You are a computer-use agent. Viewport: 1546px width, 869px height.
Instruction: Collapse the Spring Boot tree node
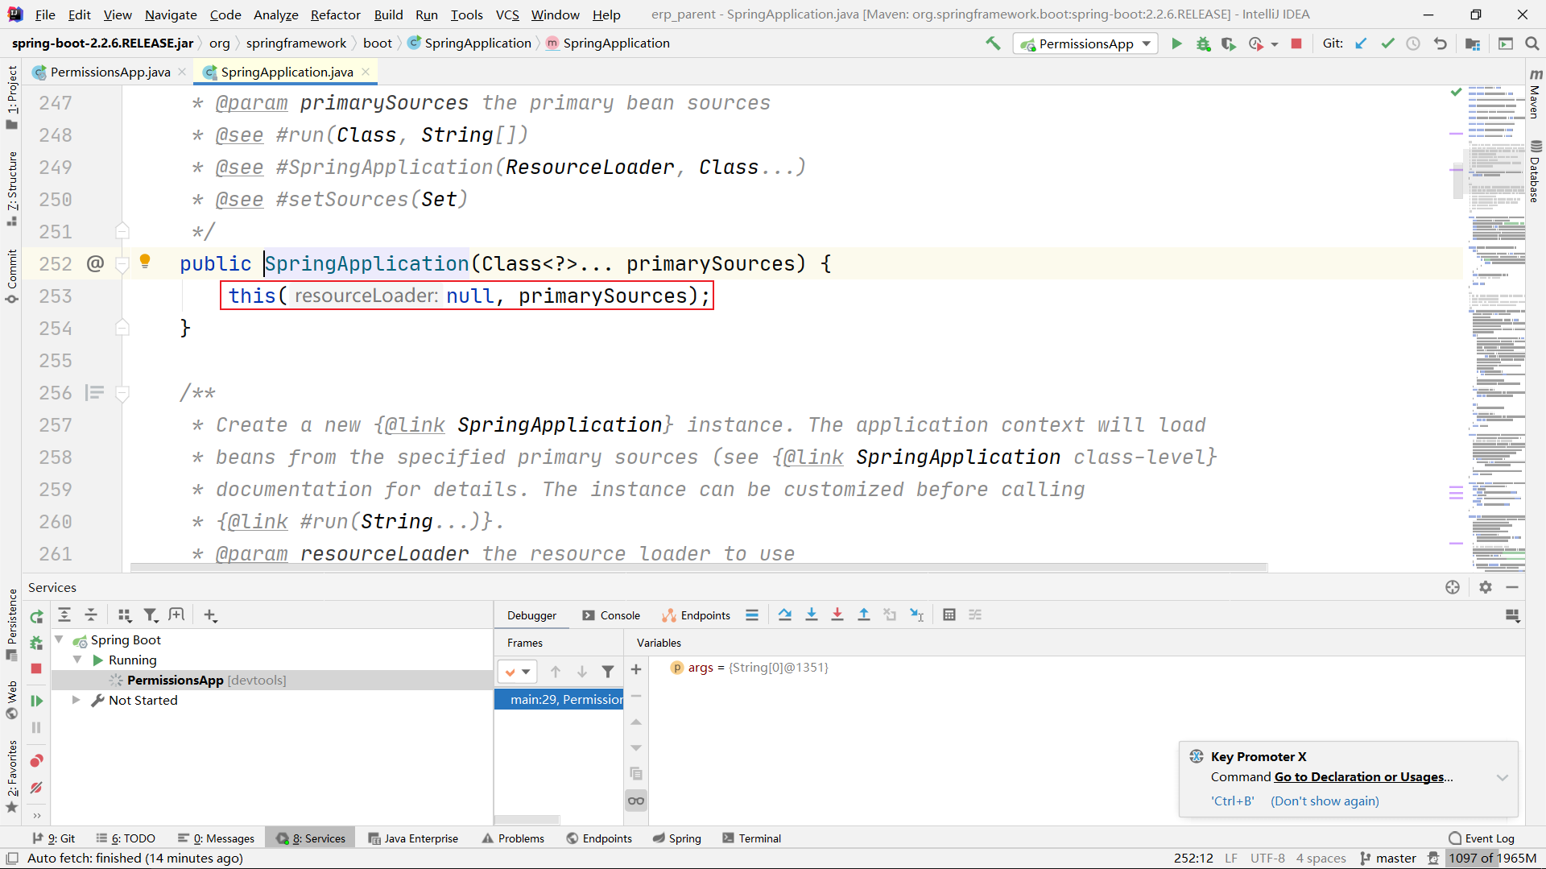tap(59, 639)
